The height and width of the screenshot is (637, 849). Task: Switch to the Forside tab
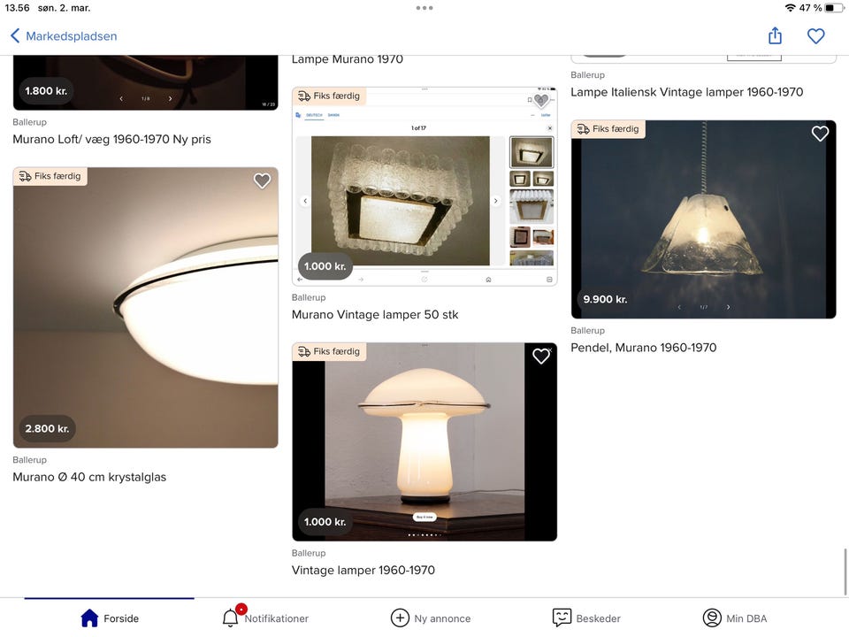109,618
